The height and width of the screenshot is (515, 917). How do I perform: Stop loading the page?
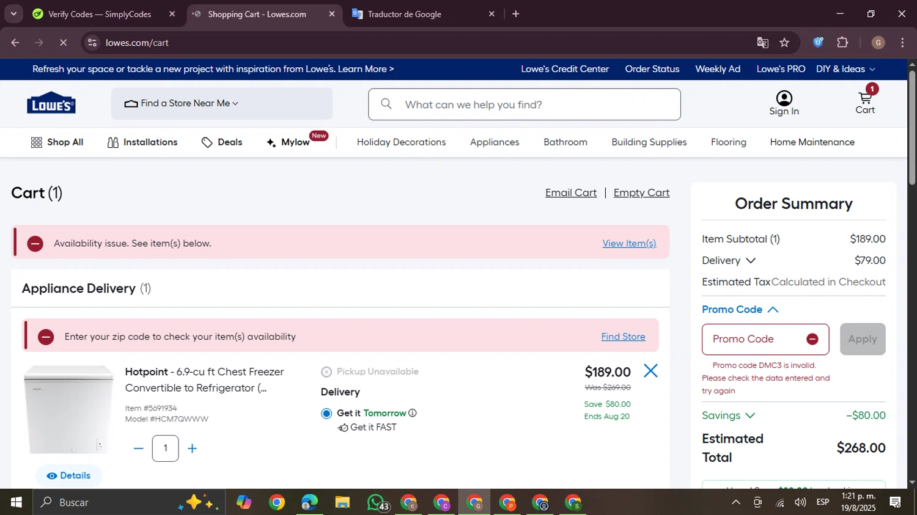[63, 42]
